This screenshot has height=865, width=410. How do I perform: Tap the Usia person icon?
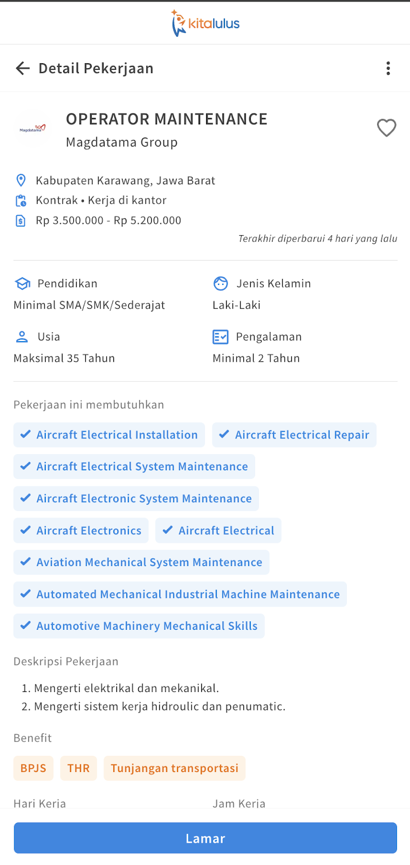(22, 337)
